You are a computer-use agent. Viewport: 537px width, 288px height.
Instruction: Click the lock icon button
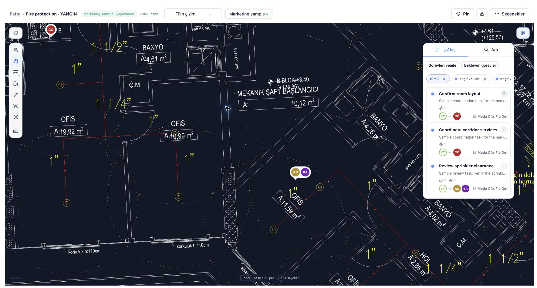pyautogui.click(x=482, y=14)
